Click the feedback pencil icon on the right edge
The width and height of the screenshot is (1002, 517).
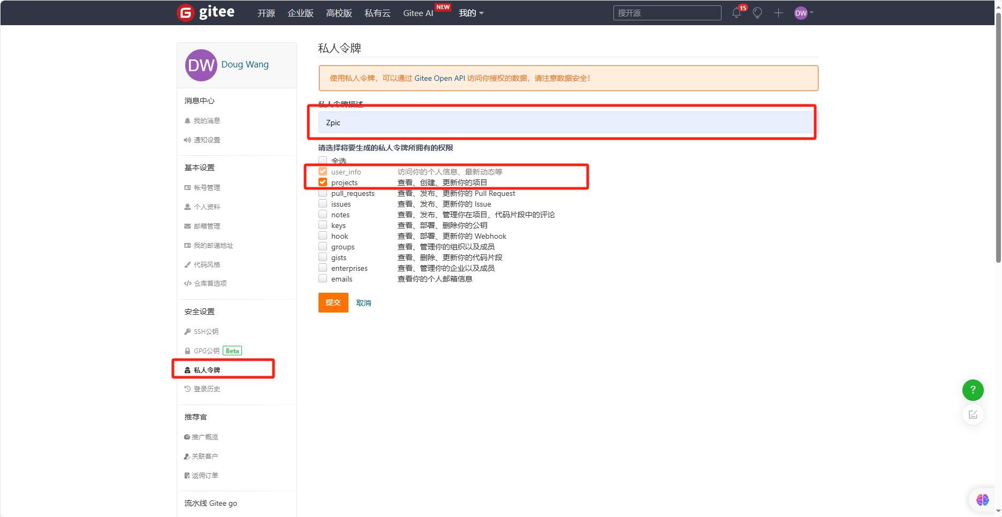point(973,414)
